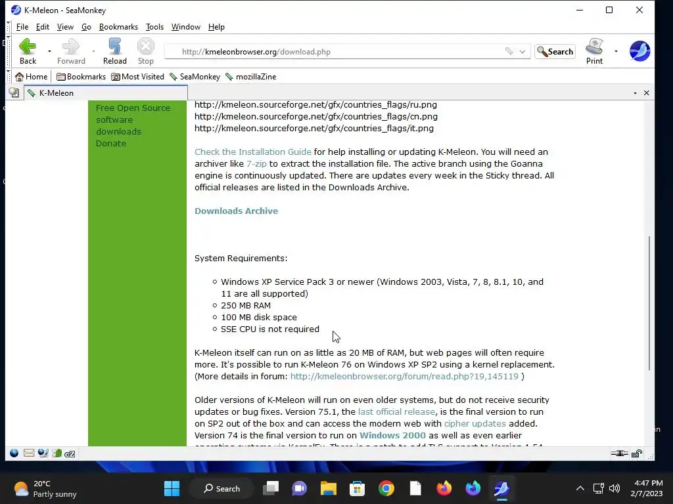Launch Firefox from the taskbar
This screenshot has height=504, width=673.
pos(444,488)
